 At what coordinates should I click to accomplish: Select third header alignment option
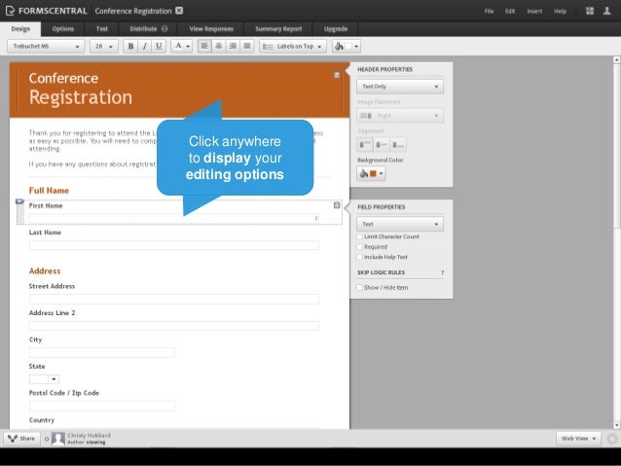398,145
